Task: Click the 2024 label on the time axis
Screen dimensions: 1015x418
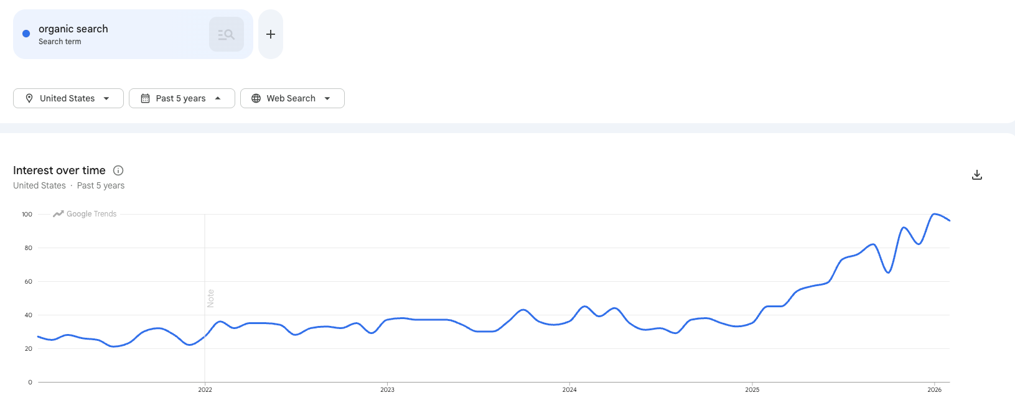Action: 569,390
